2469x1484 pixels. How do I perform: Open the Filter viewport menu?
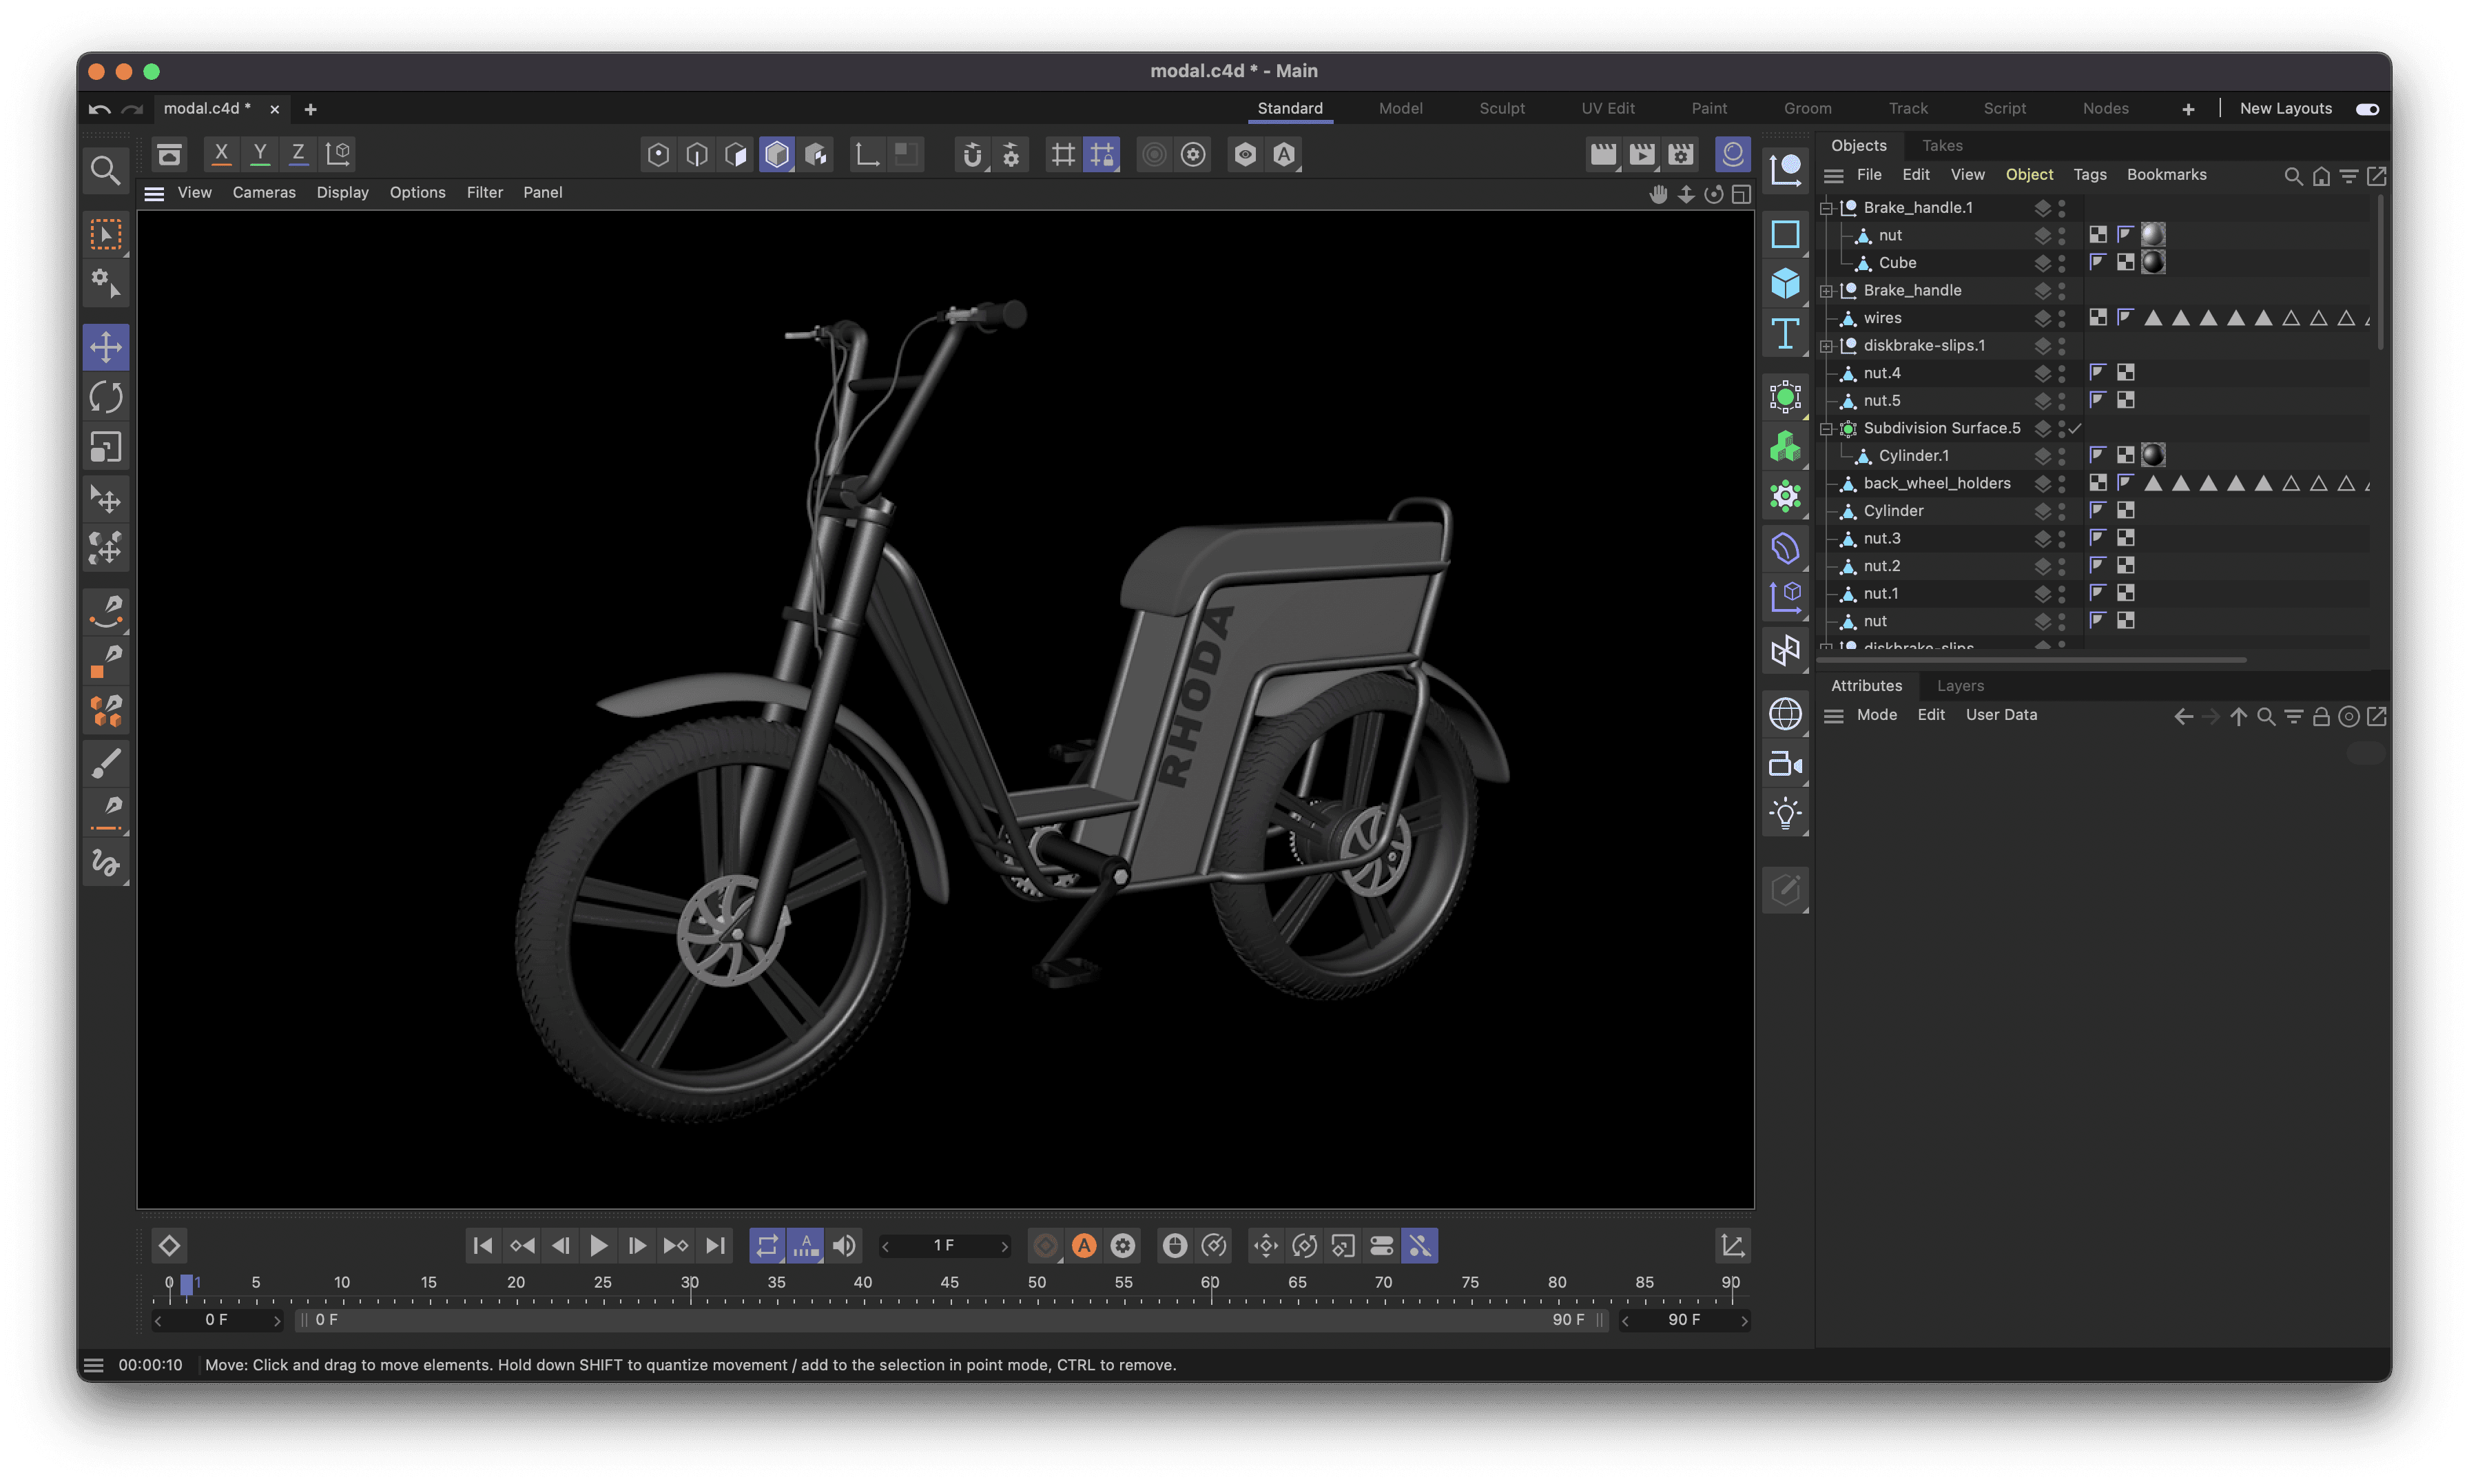(x=484, y=192)
